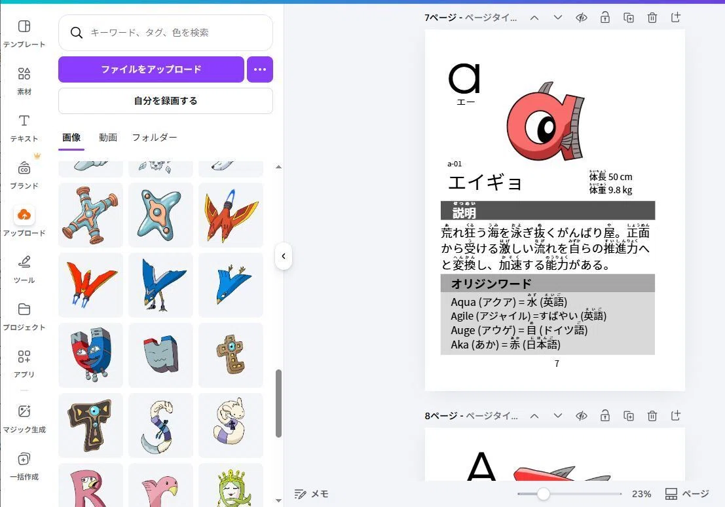This screenshot has height=507, width=725.
Task: Select the teal X-shaped creature thumbnail
Action: [x=160, y=215]
